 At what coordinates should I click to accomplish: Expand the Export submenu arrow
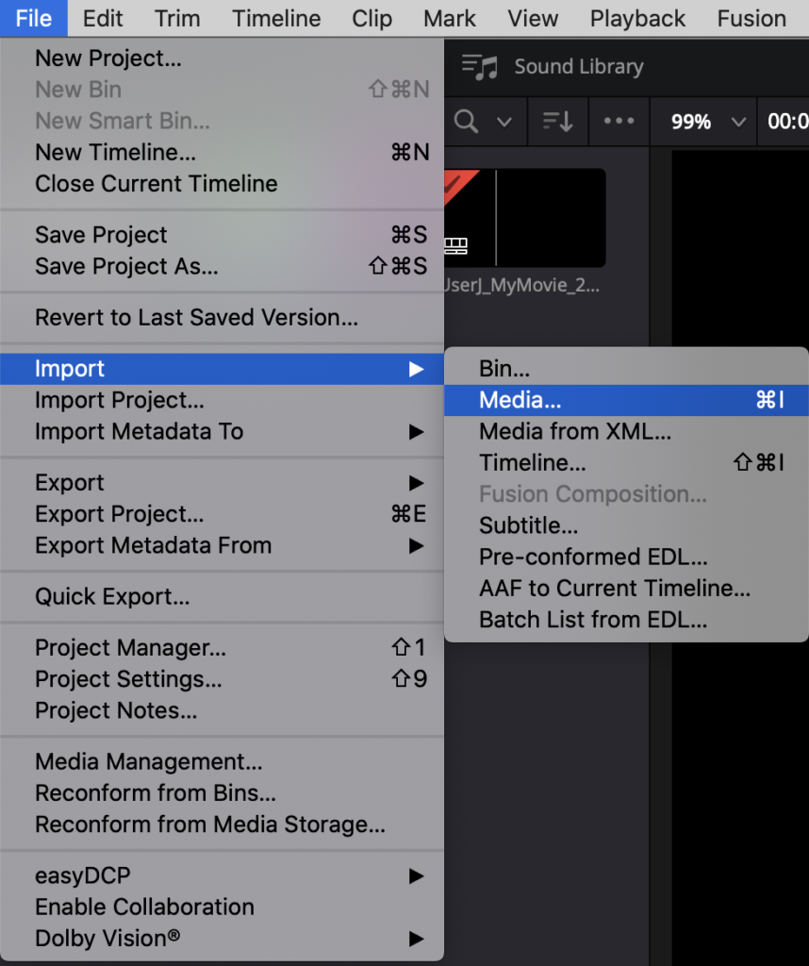coord(416,483)
